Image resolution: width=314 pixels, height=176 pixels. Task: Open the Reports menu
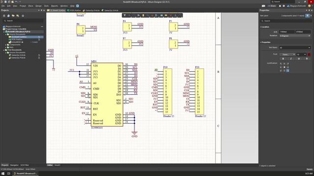54,6
